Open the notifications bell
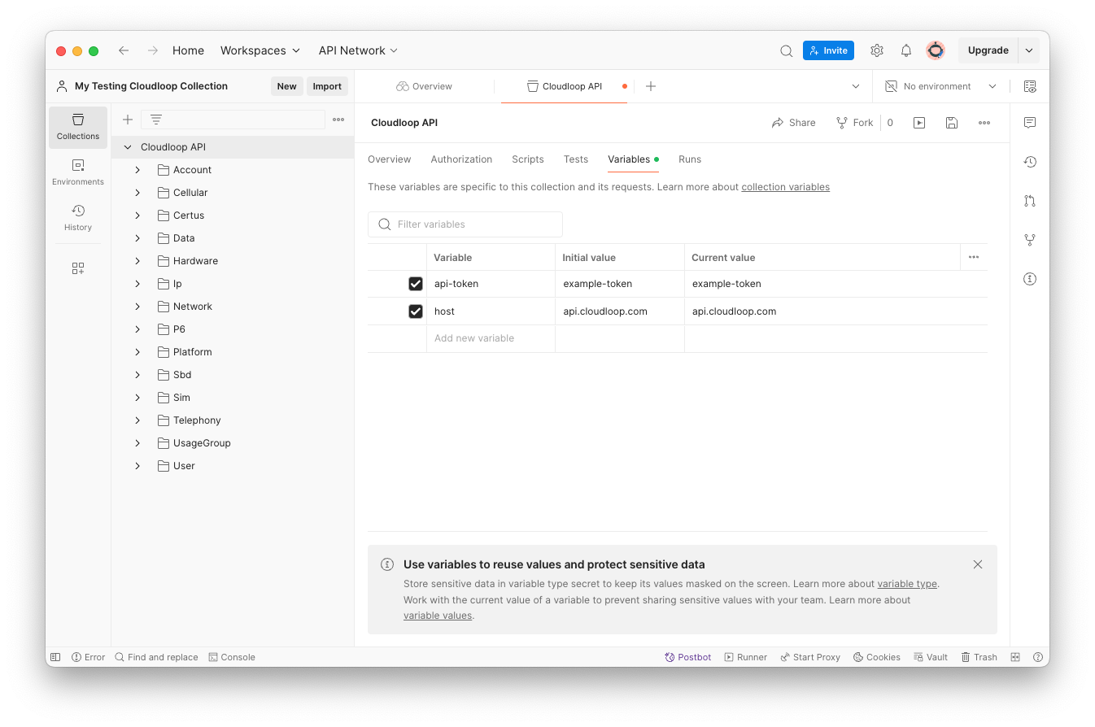Viewport: 1095px width, 727px height. point(905,50)
